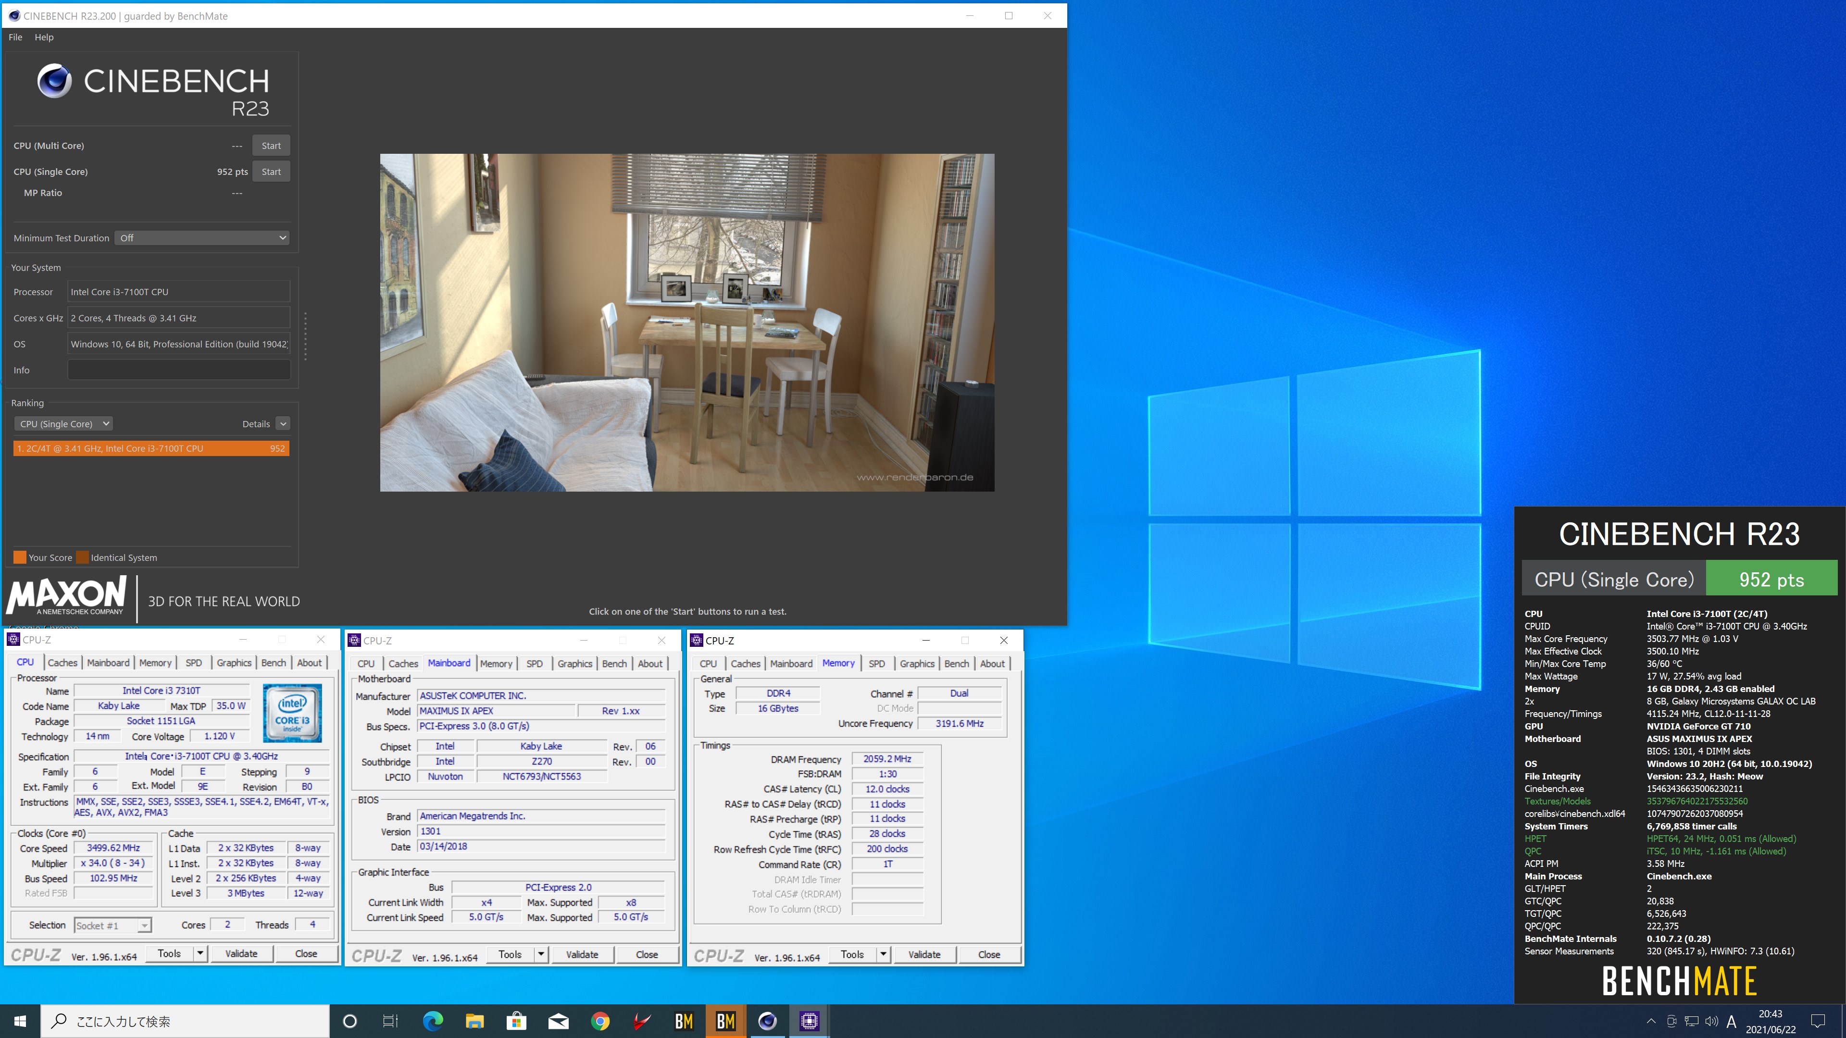Click Close button in CPU-Z CPU window
Image resolution: width=1846 pixels, height=1038 pixels.
[x=306, y=953]
